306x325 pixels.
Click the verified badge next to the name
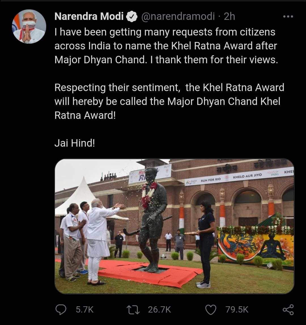(132, 17)
